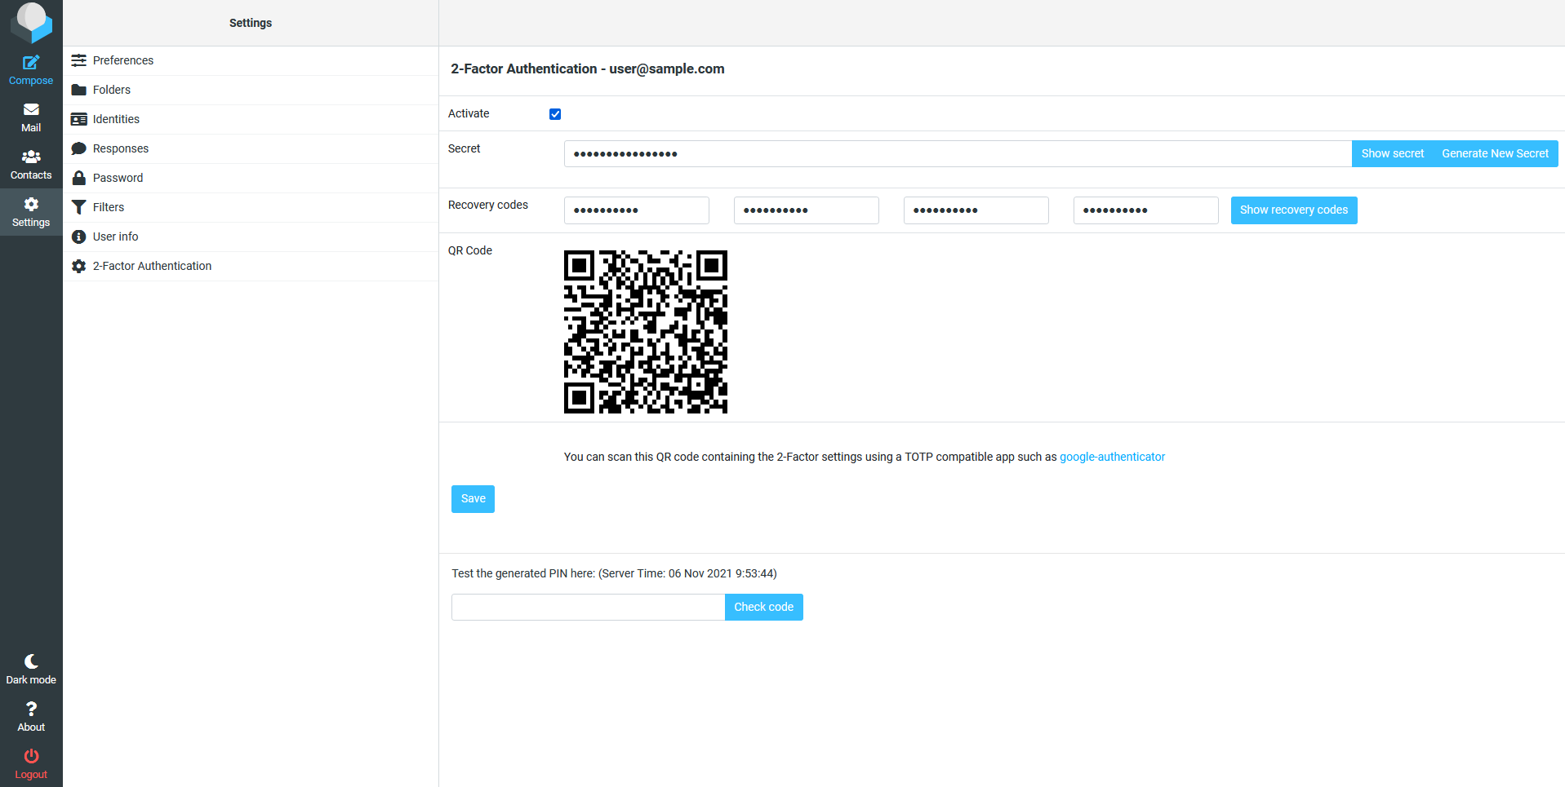Open the About question mark icon
The height and width of the screenshot is (787, 1565).
tap(31, 709)
